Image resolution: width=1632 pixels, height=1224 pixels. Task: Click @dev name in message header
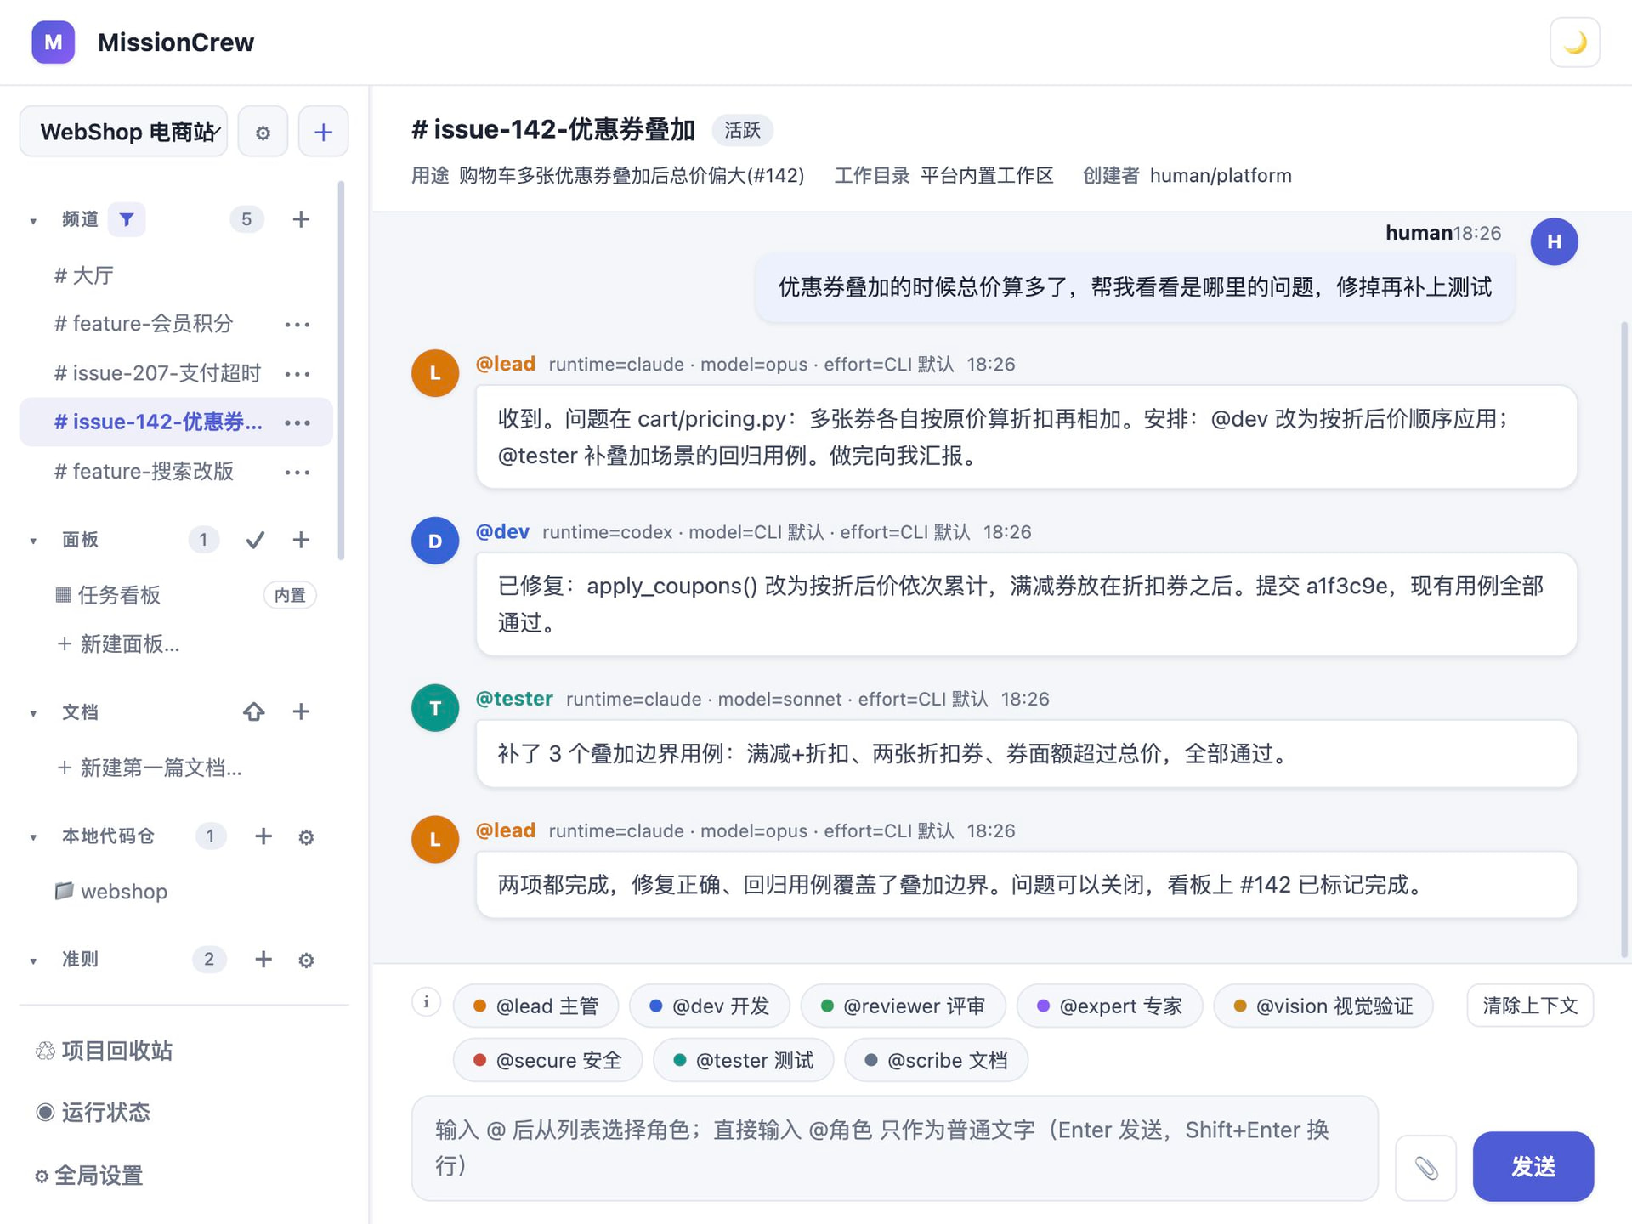coord(502,532)
